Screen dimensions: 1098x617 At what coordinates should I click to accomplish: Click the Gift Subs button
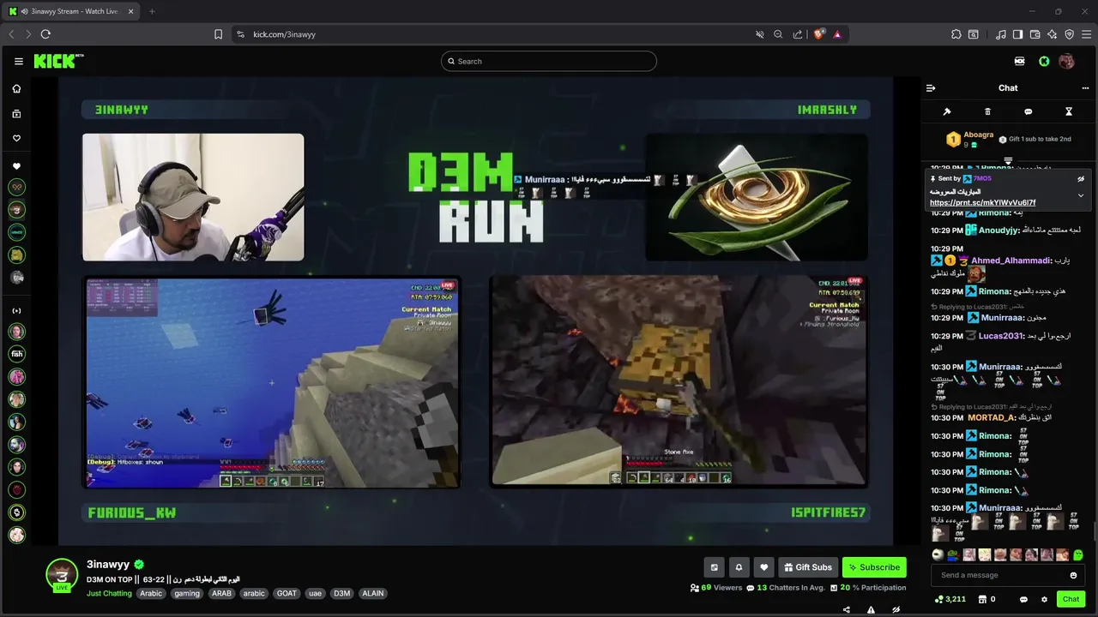coord(807,567)
